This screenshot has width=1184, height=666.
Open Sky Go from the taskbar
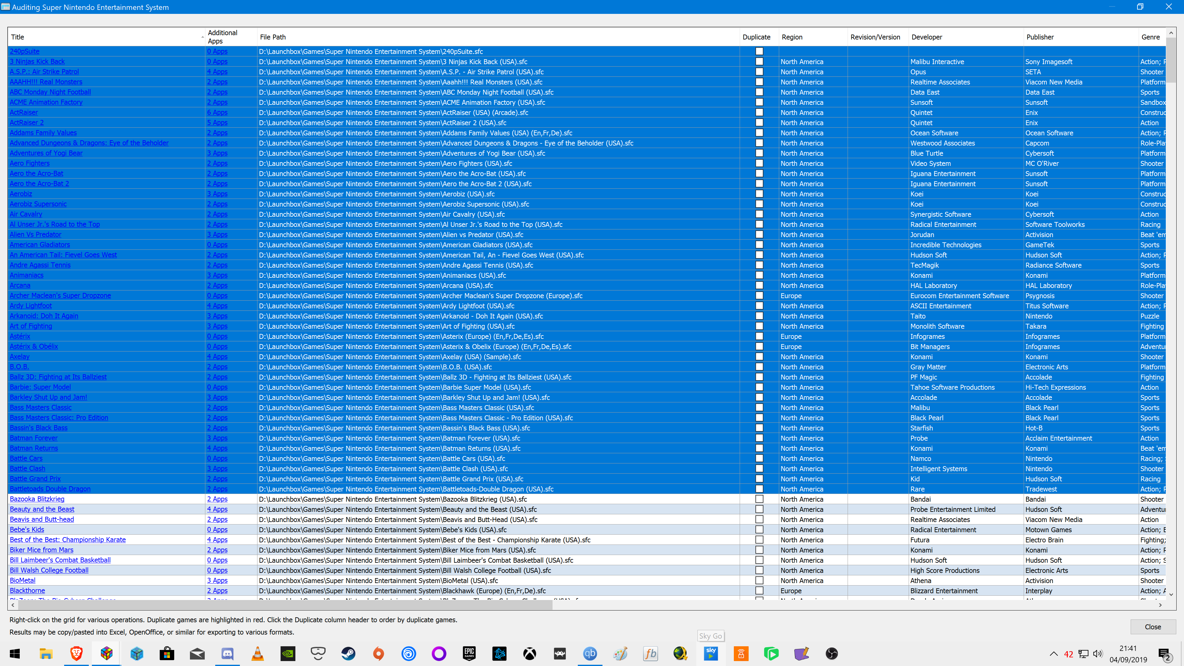pos(711,653)
